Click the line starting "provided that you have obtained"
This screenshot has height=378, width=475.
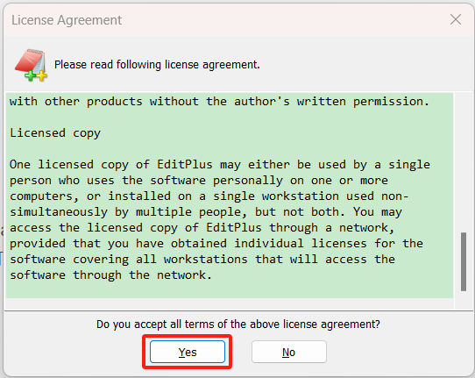pyautogui.click(x=216, y=244)
